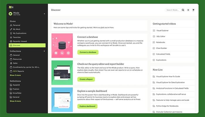The height and width of the screenshot is (117, 205).
Task: Open the Mode workspace switcher dropdown
Action: [45, 14]
